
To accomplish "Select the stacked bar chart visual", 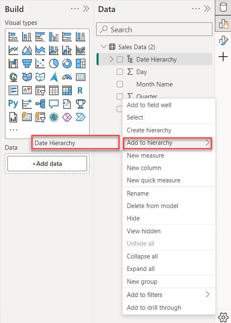I will click(13, 37).
